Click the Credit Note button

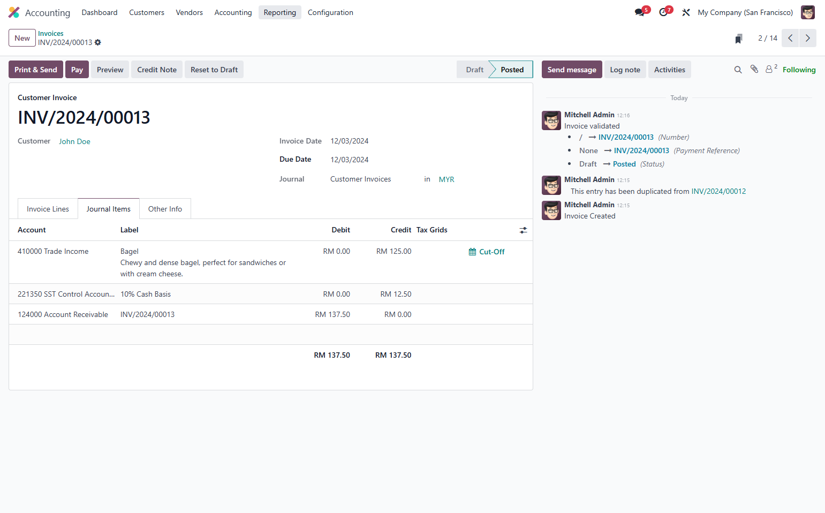tap(157, 70)
